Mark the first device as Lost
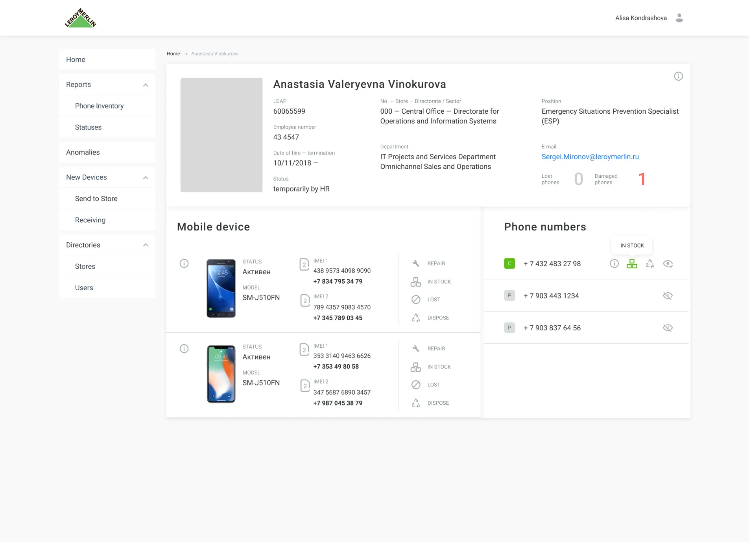 click(416, 300)
